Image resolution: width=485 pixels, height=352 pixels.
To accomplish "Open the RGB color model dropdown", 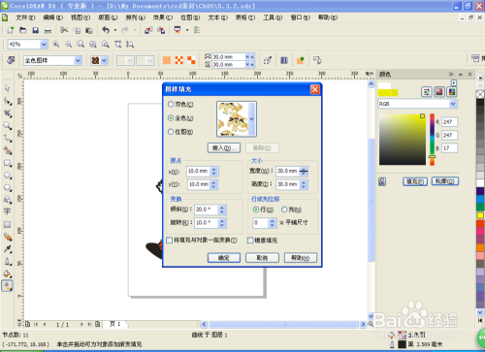I will [453, 104].
